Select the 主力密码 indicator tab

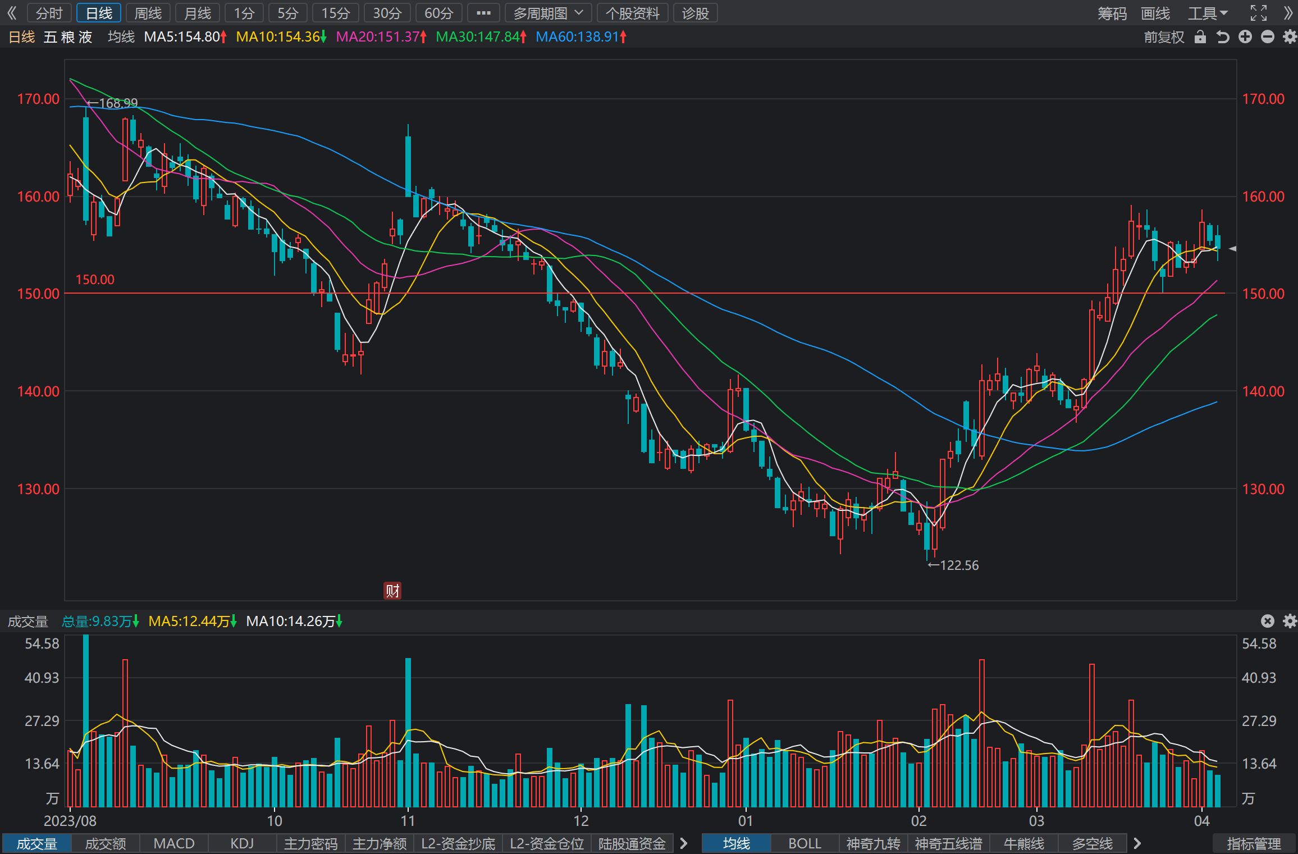(310, 843)
